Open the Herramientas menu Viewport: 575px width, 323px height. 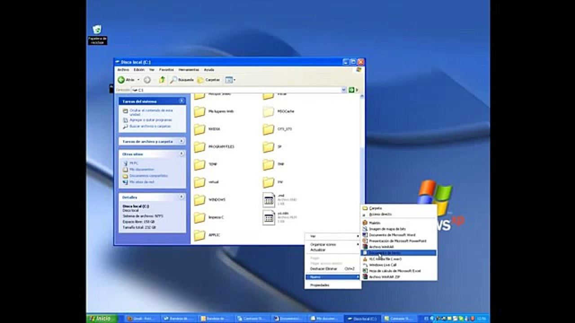[189, 70]
